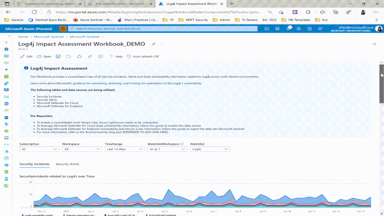Add page to favorites star icon
This screenshot has height=216, width=384.
[281, 12]
